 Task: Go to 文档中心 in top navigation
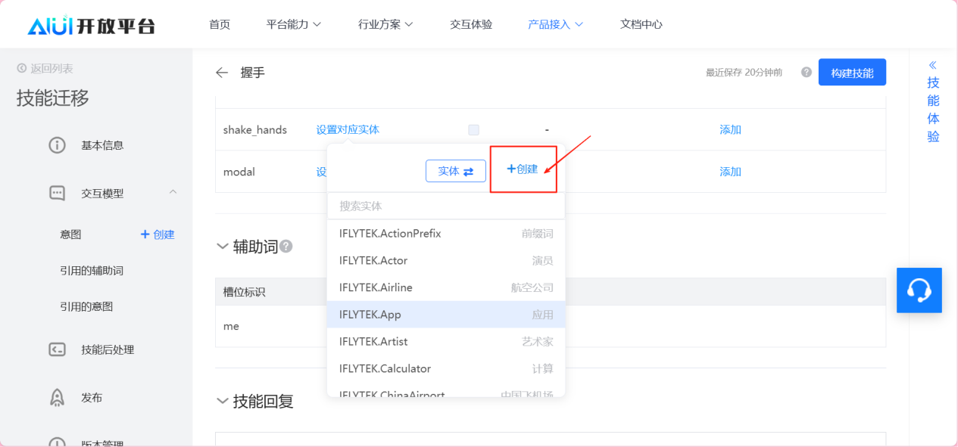click(x=641, y=24)
